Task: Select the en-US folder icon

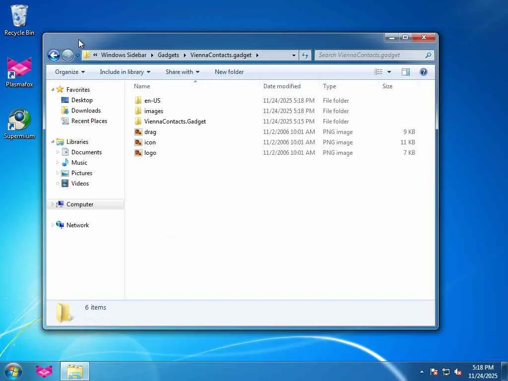Action: click(x=138, y=100)
